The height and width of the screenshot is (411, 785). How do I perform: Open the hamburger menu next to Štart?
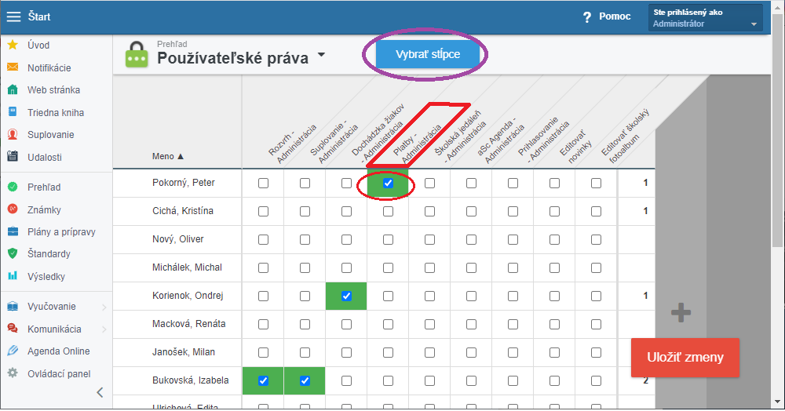coord(13,16)
